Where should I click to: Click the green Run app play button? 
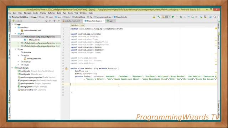(173, 17)
